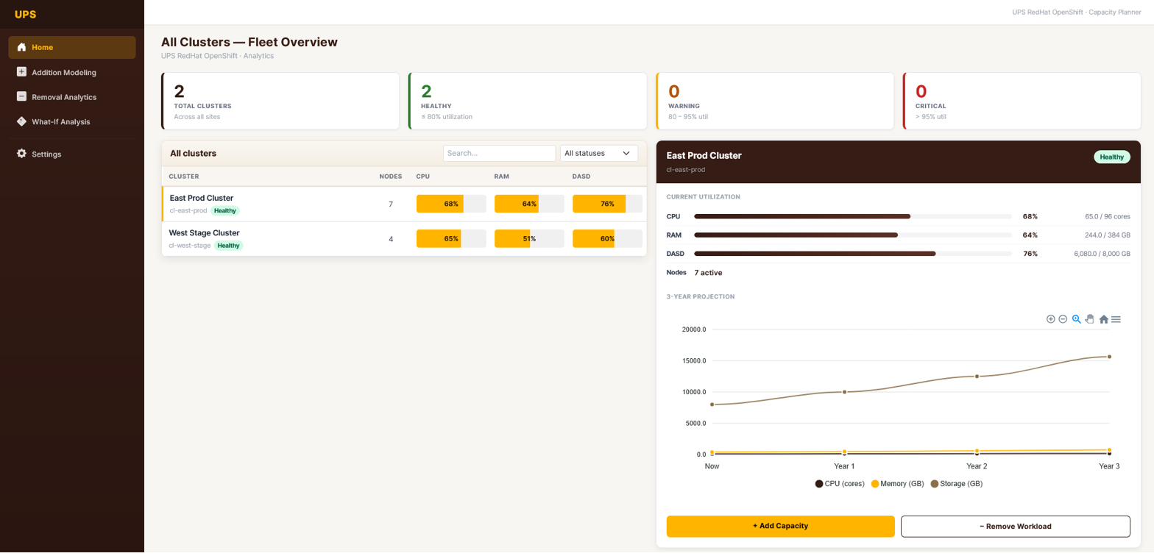This screenshot has height=556, width=1154.
Task: Click the '7 active' nodes value
Action: pyautogui.click(x=708, y=273)
